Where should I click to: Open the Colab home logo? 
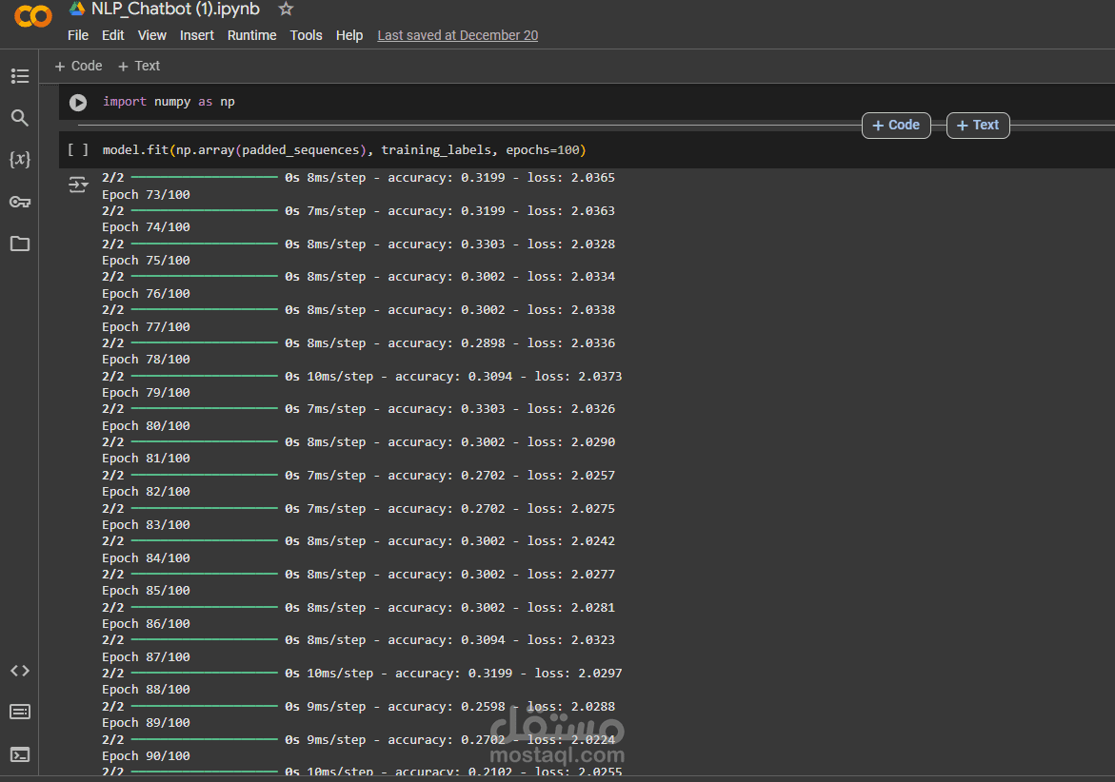tap(32, 15)
